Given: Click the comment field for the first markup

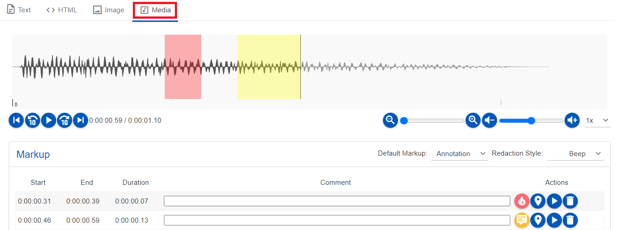Looking at the screenshot, I should point(337,201).
